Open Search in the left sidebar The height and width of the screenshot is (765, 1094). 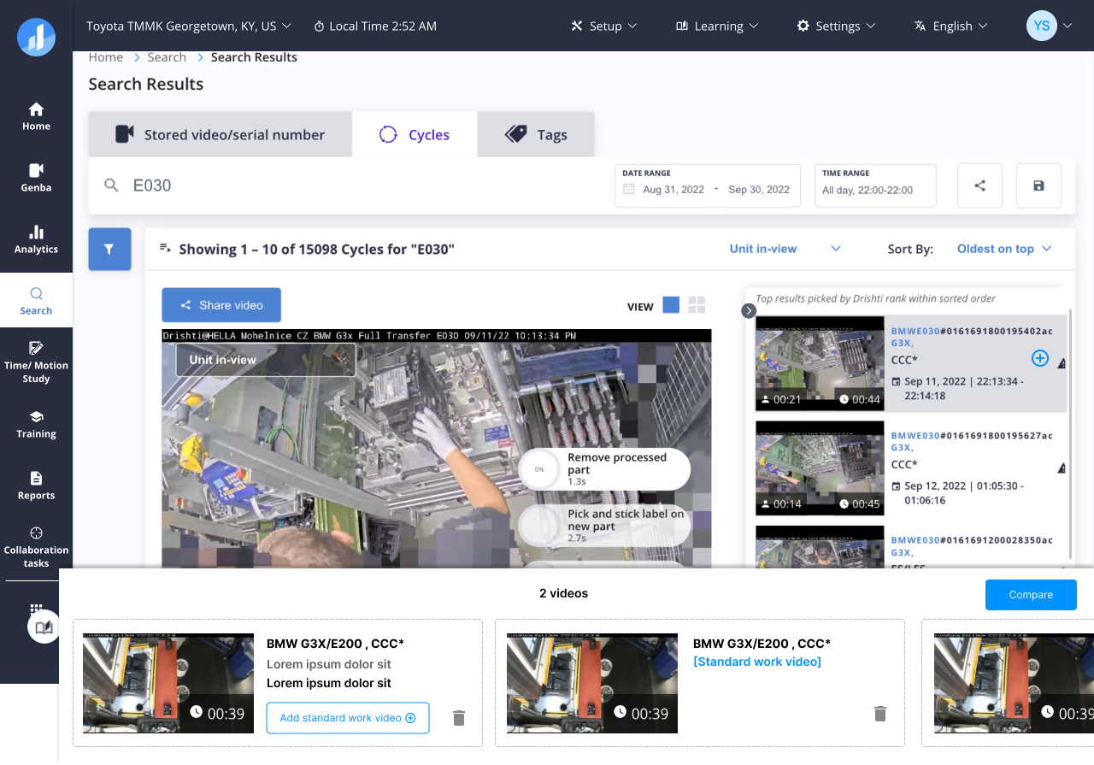pyautogui.click(x=36, y=302)
